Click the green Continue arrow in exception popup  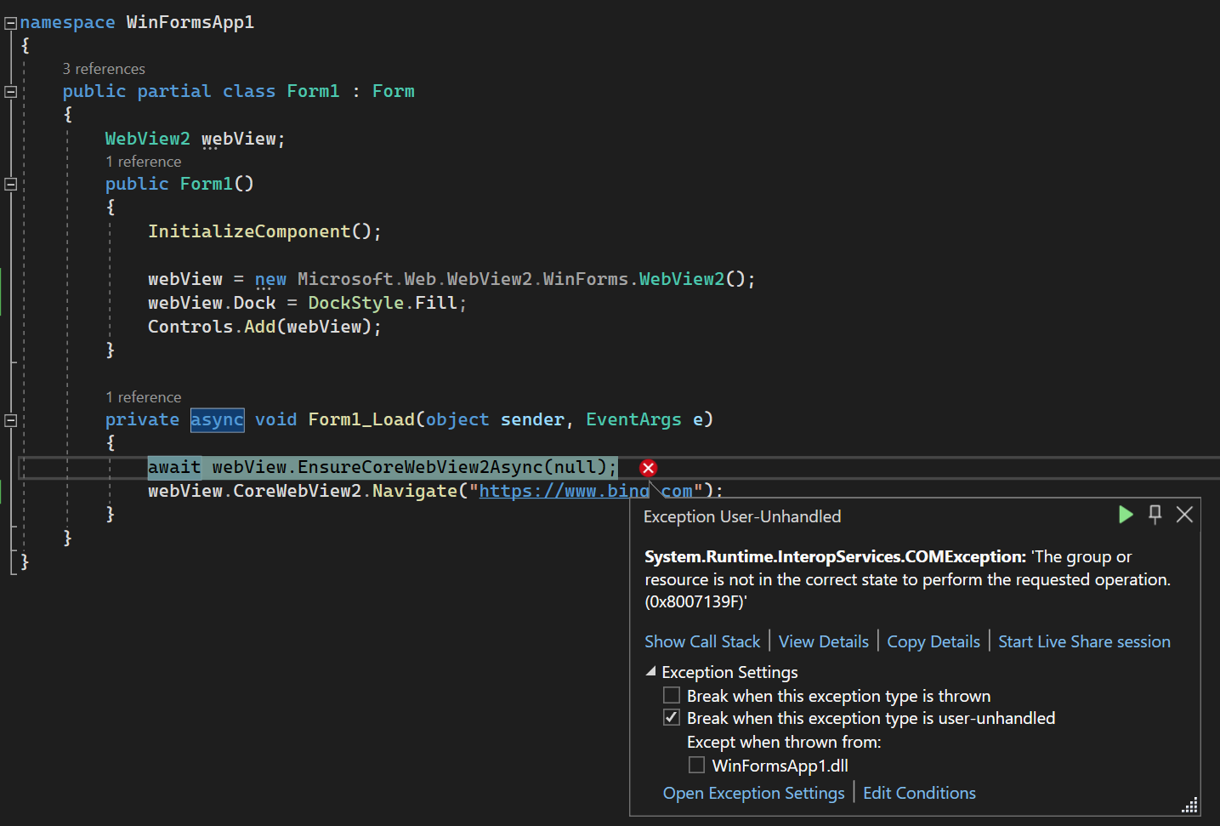(1126, 515)
